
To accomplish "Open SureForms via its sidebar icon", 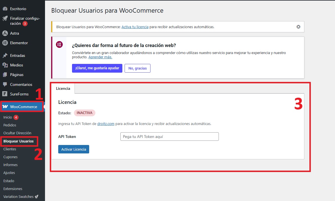I will 5,94.
